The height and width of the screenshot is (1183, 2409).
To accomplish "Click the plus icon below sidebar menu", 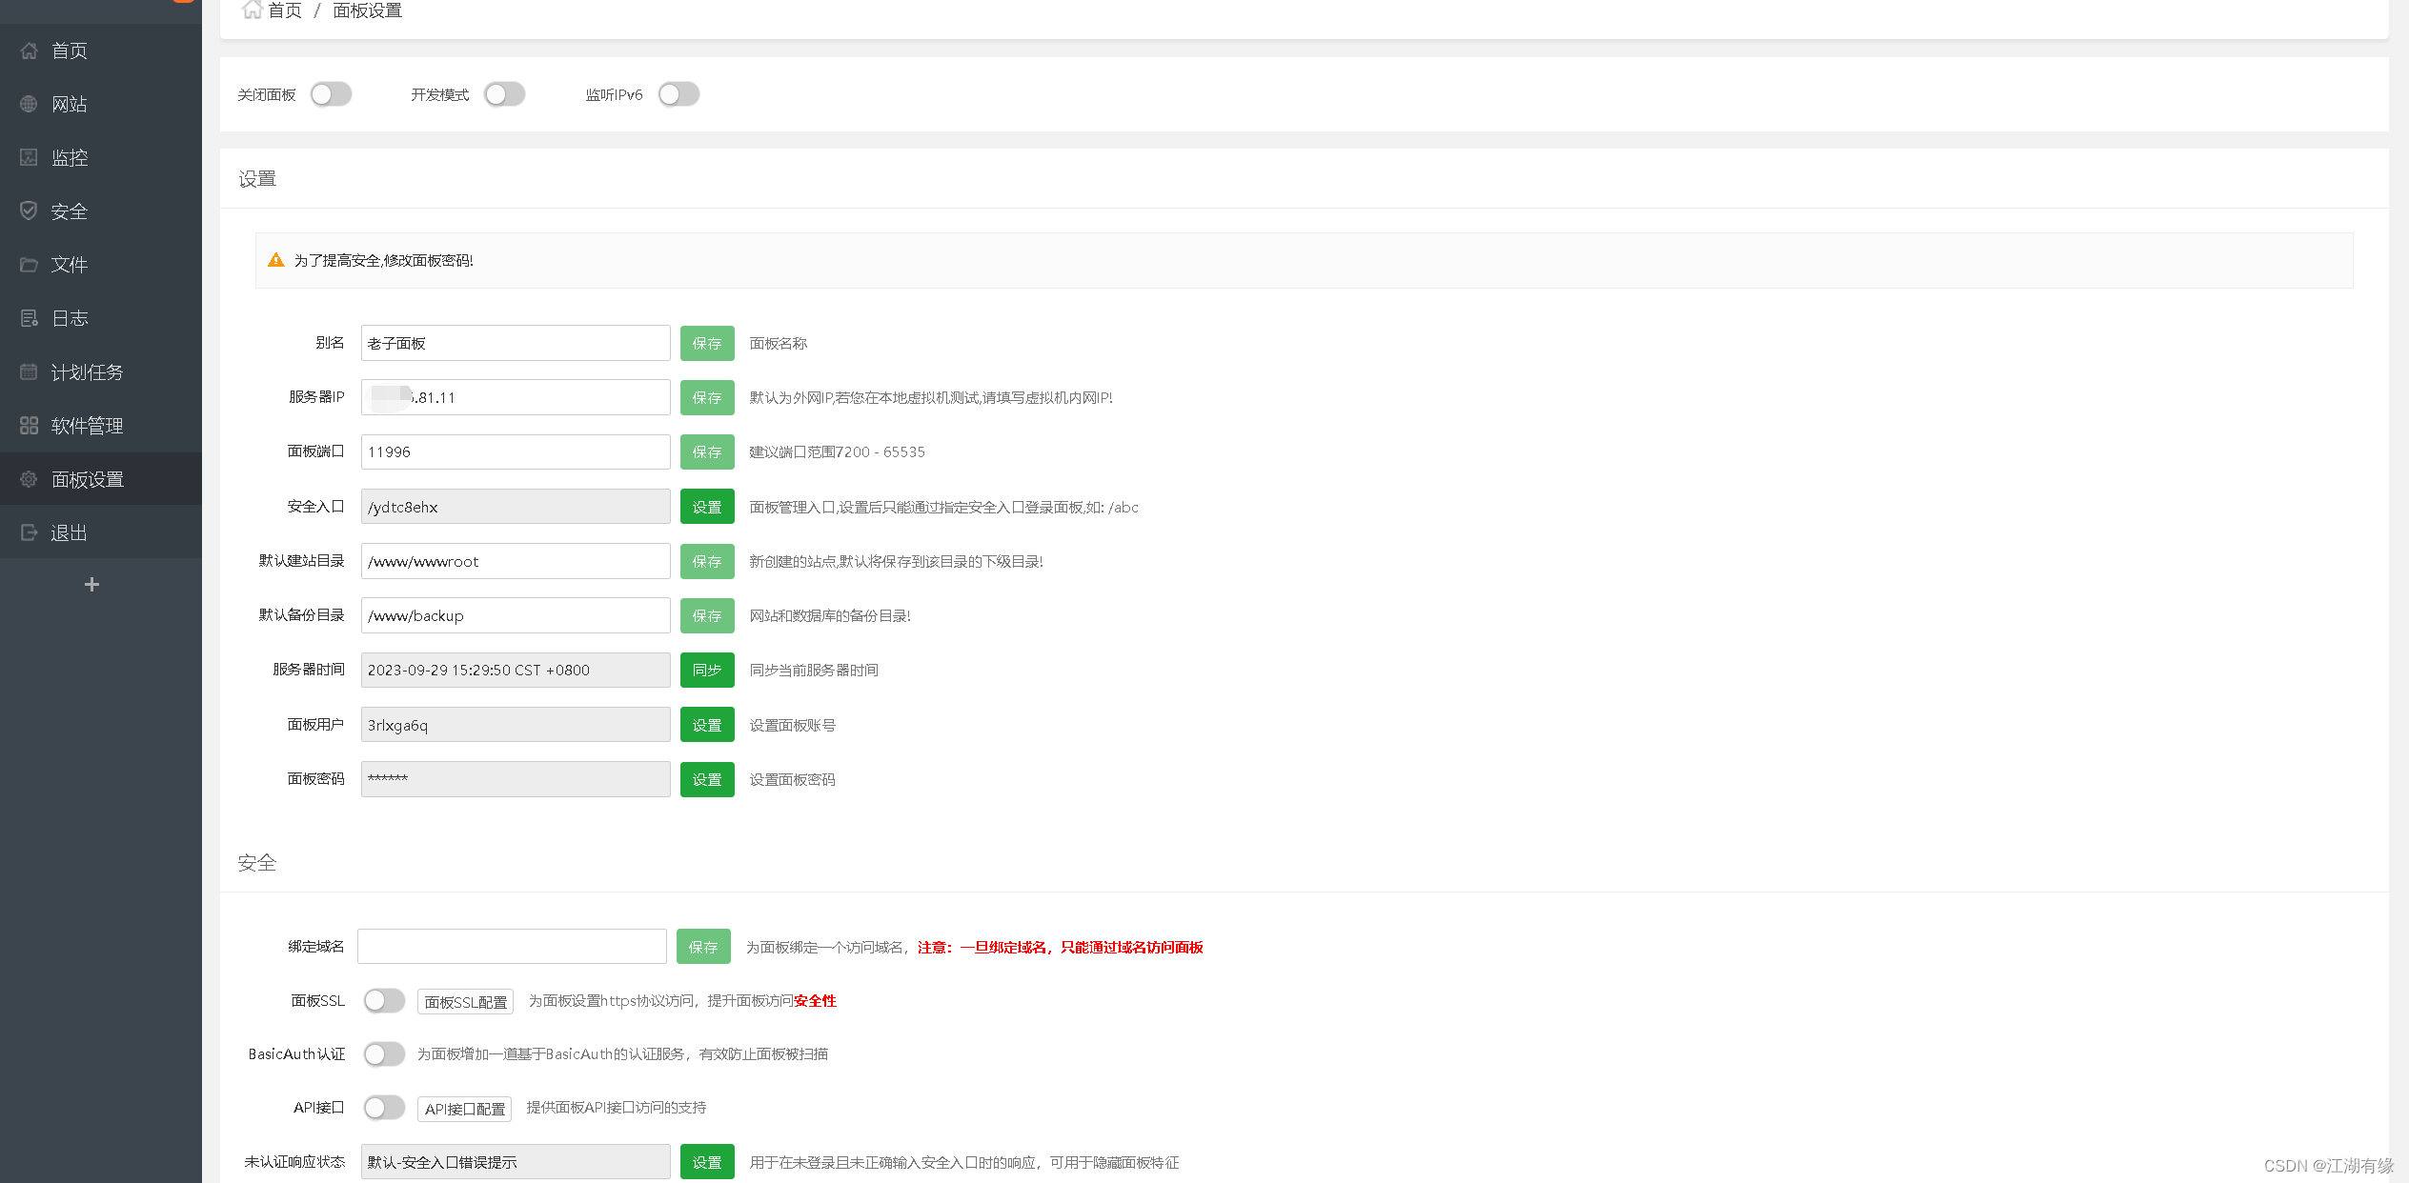I will pyautogui.click(x=91, y=584).
